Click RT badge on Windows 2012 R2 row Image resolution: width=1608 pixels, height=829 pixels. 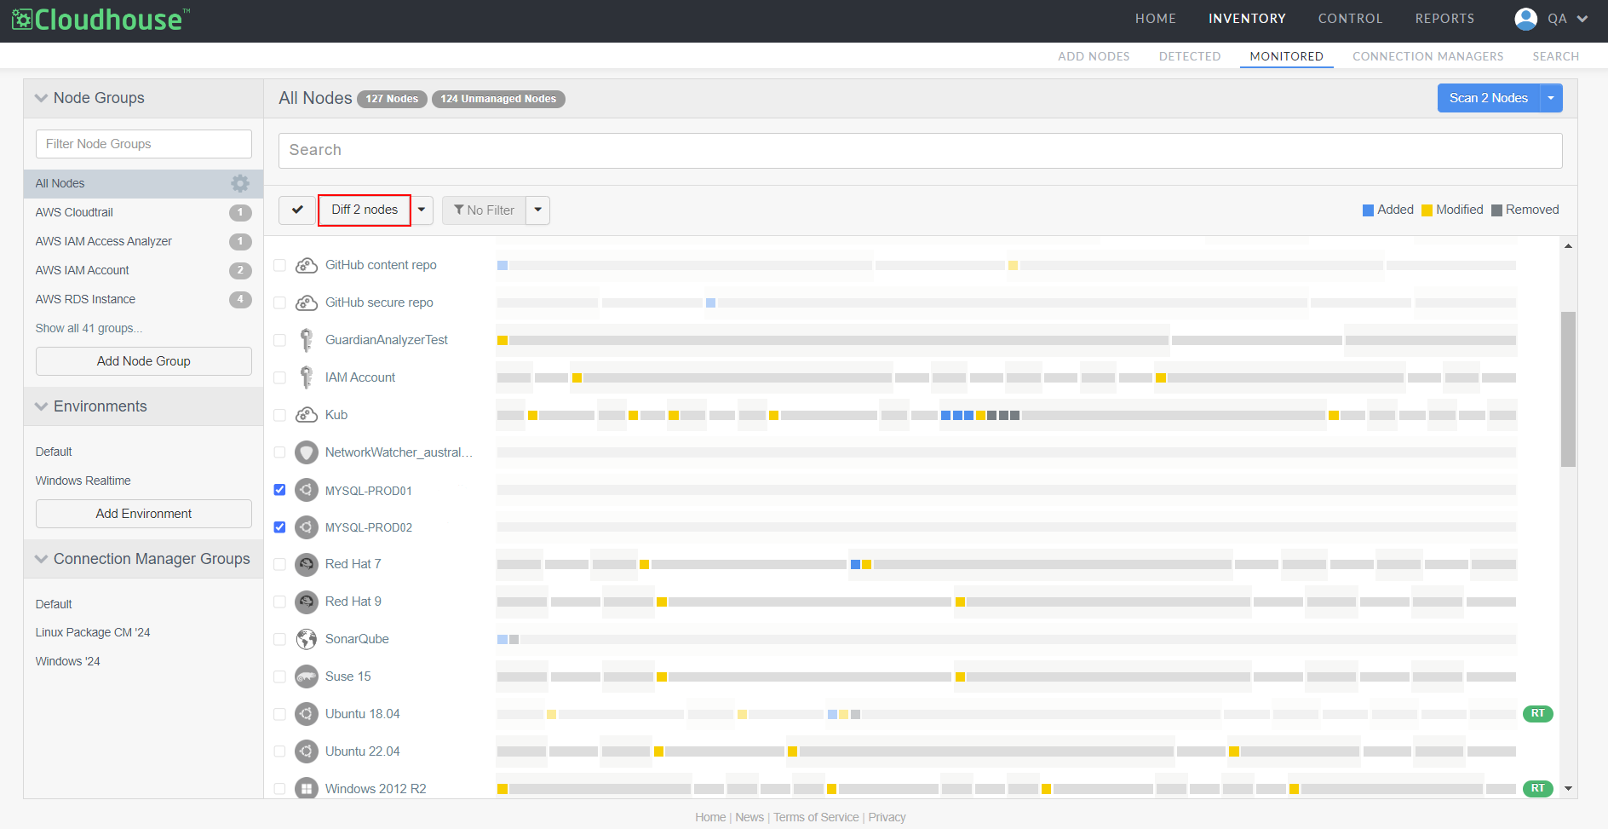click(1537, 788)
